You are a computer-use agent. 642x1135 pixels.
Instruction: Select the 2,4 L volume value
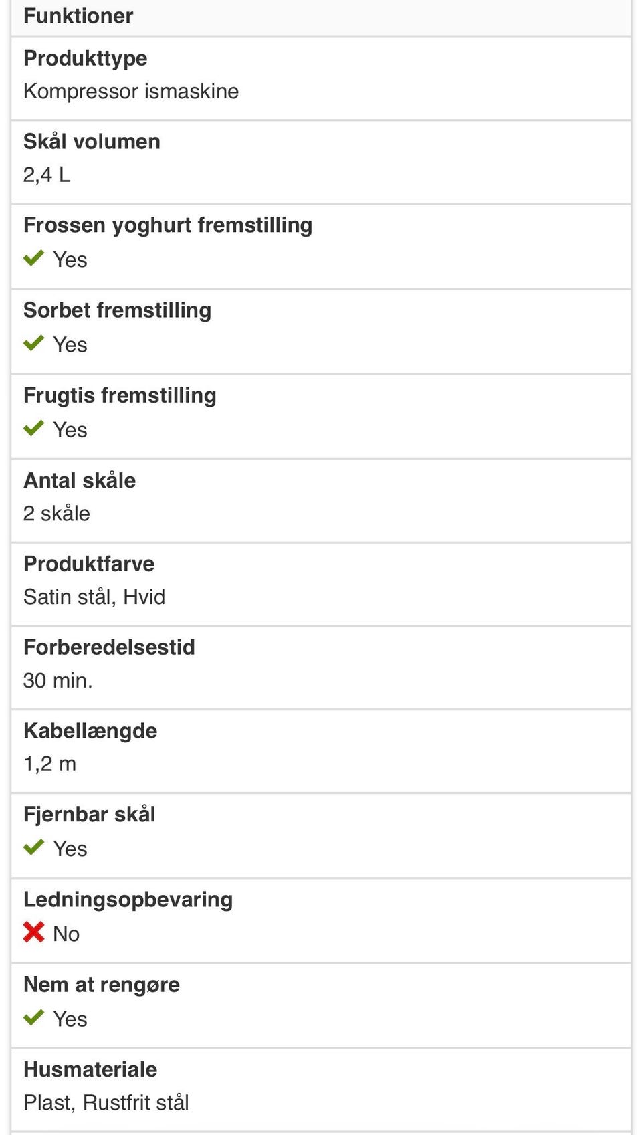(x=47, y=175)
